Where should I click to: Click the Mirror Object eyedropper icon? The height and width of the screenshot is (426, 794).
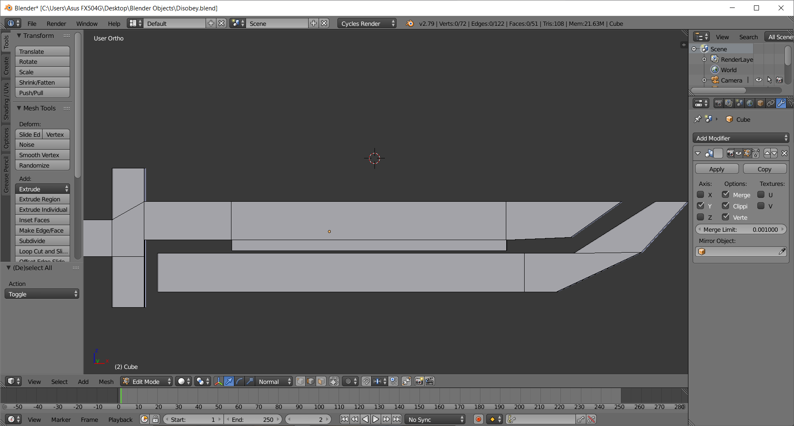782,251
